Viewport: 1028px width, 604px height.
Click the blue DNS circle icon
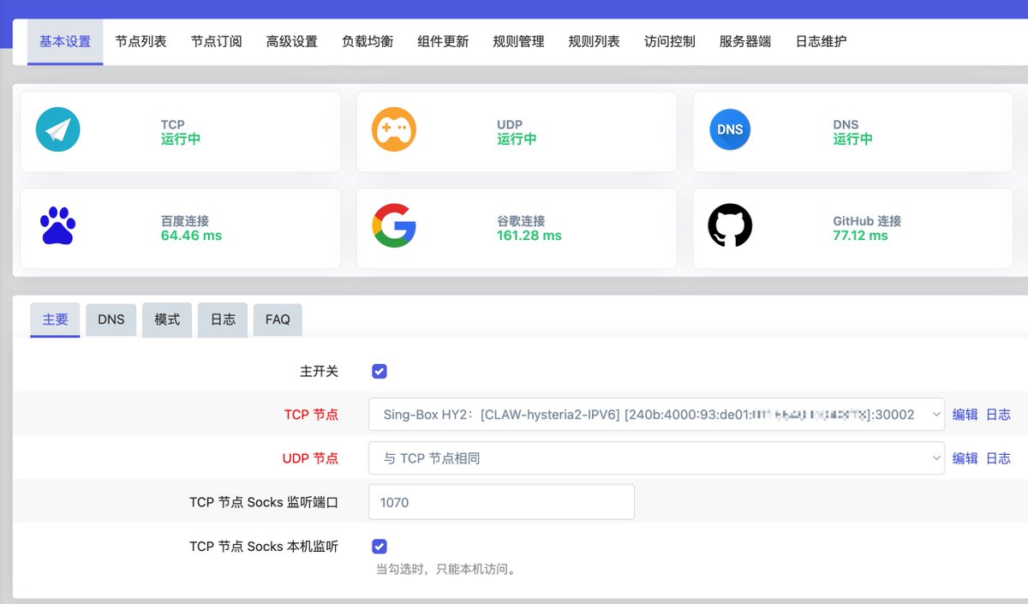click(x=730, y=130)
